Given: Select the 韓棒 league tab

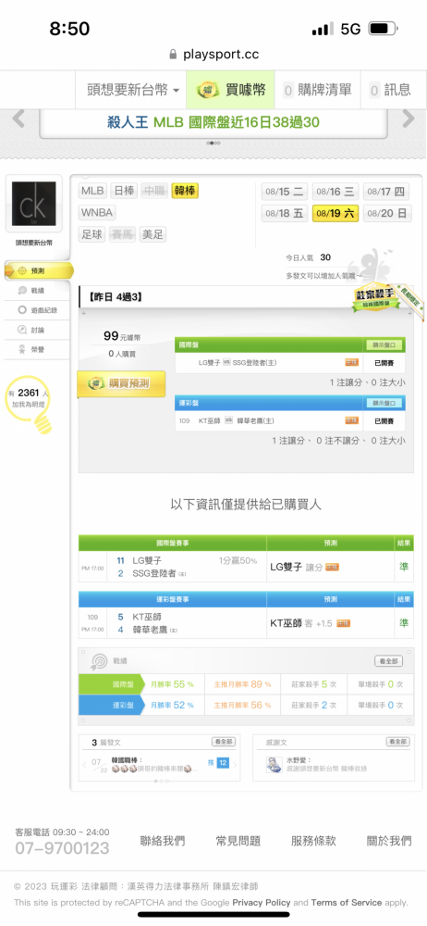Looking at the screenshot, I should (185, 190).
